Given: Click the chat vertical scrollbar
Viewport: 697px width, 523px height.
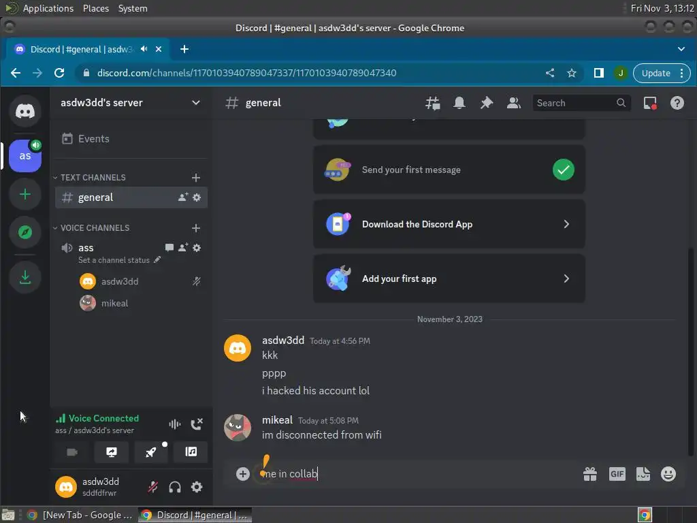Looking at the screenshot, I should [691, 351].
